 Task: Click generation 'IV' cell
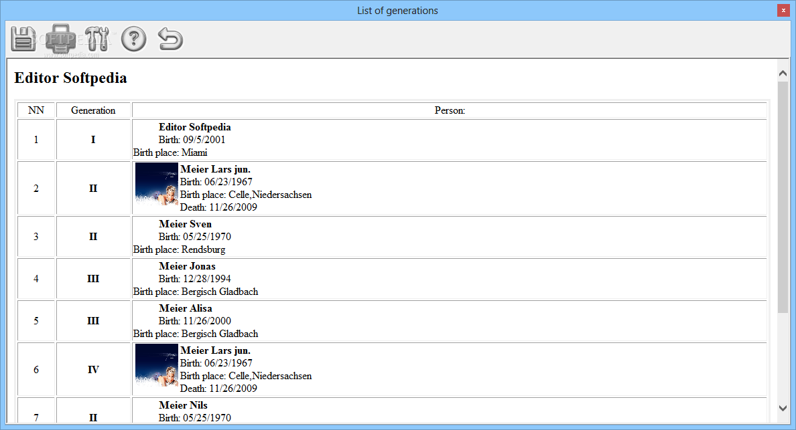tap(93, 370)
